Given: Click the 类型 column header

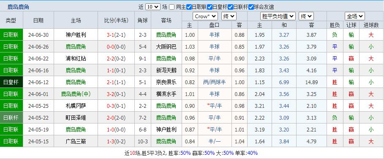Looking at the screenshot, I should coord(11,21).
